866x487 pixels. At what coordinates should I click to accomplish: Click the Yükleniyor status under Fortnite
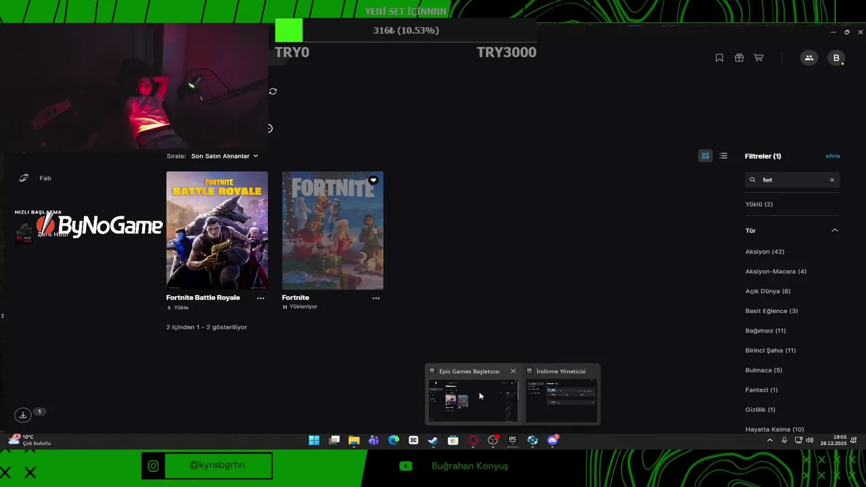pos(300,306)
